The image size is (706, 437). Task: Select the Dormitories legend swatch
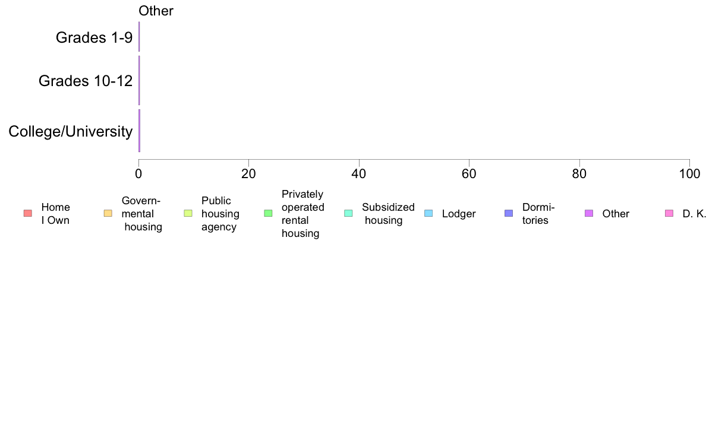[x=509, y=213]
